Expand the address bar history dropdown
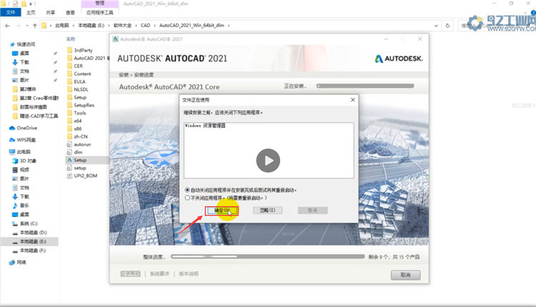Image resolution: width=536 pixels, height=307 pixels. 436,26
